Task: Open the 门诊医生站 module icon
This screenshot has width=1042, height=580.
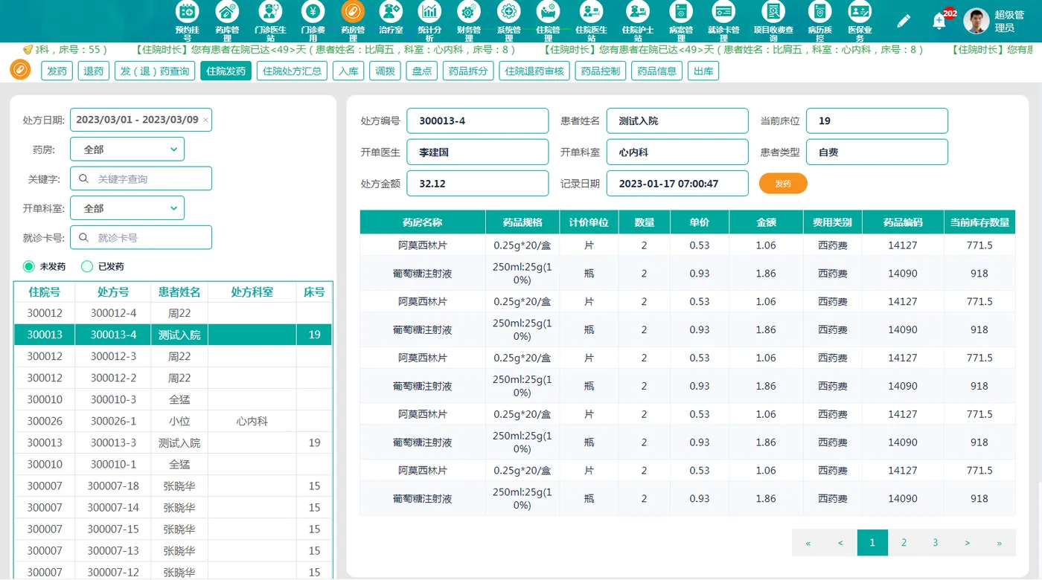Action: click(270, 12)
